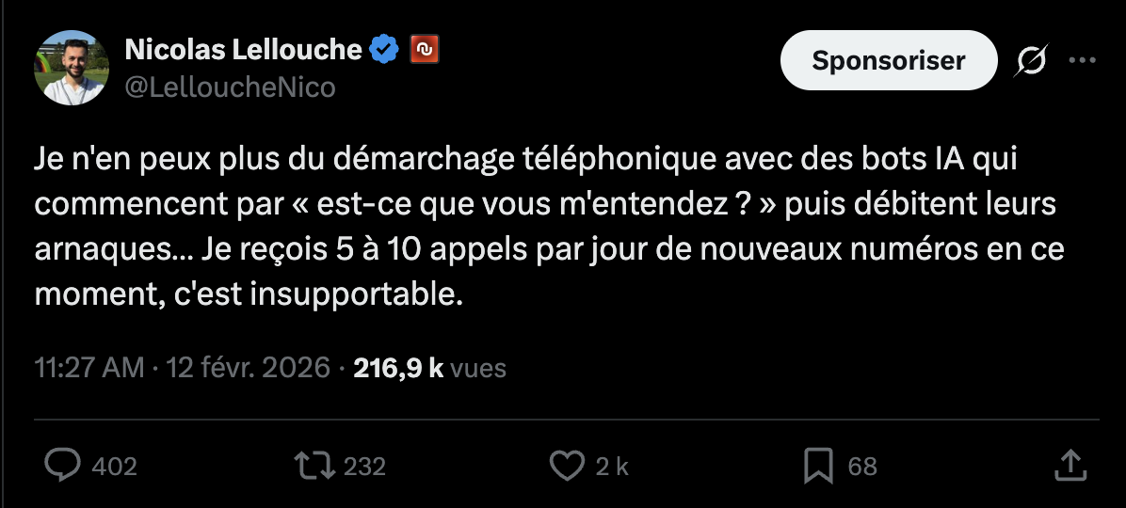1126x508 pixels.
Task: Open Nicolas Lellouche's profile picture
Action: [72, 67]
